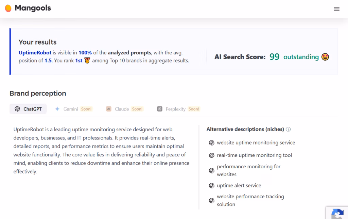
Task: Click the reCAPTCHA badge in the corner
Action: 337,213
